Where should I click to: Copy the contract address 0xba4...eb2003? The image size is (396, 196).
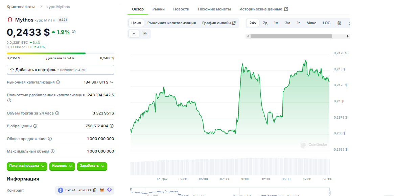(95, 190)
